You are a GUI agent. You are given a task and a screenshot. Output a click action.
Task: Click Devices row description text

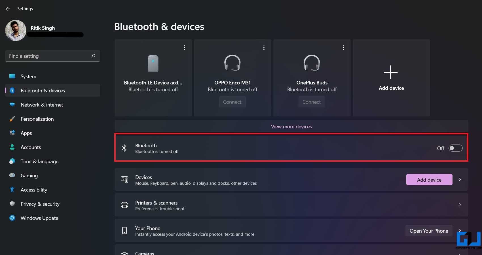click(196, 183)
